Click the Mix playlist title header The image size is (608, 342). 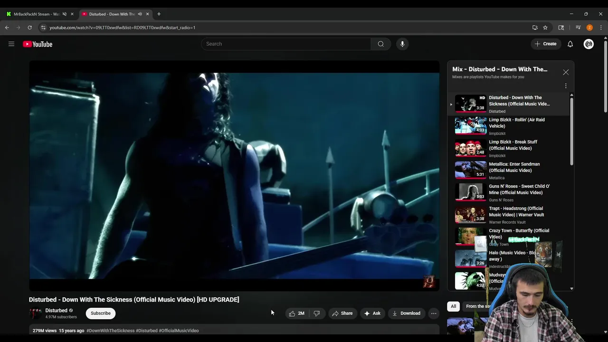click(x=500, y=69)
